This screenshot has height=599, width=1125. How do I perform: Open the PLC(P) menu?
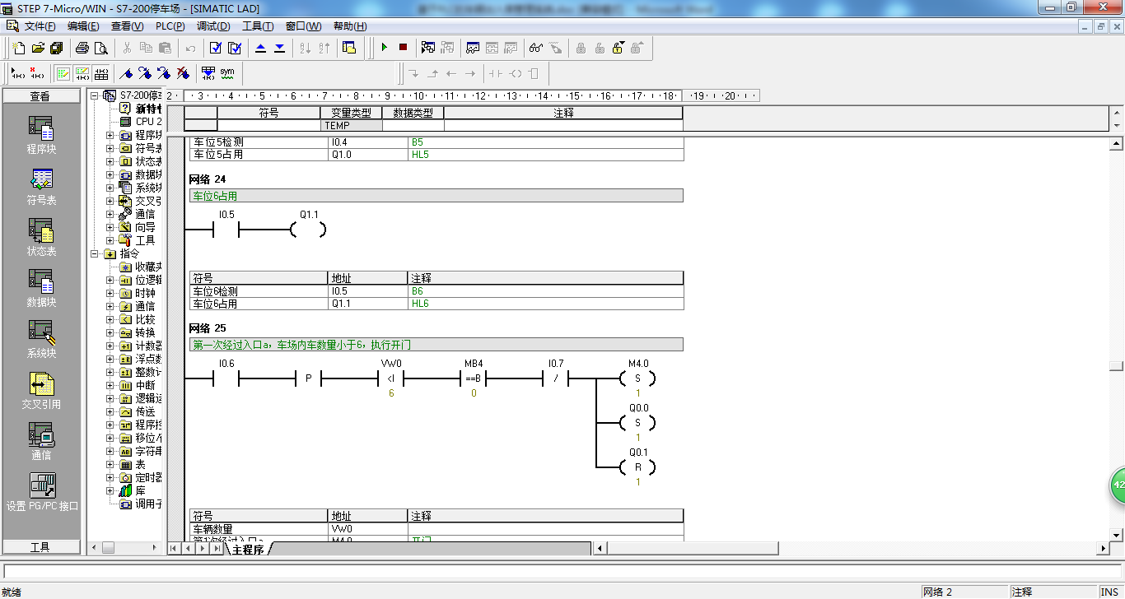click(170, 26)
